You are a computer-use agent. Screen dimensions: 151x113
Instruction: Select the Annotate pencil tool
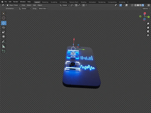(4, 42)
